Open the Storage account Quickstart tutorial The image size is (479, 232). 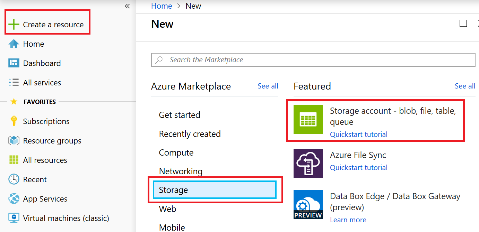pyautogui.click(x=358, y=134)
